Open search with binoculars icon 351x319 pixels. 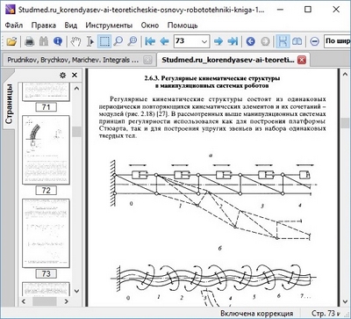click(44, 41)
